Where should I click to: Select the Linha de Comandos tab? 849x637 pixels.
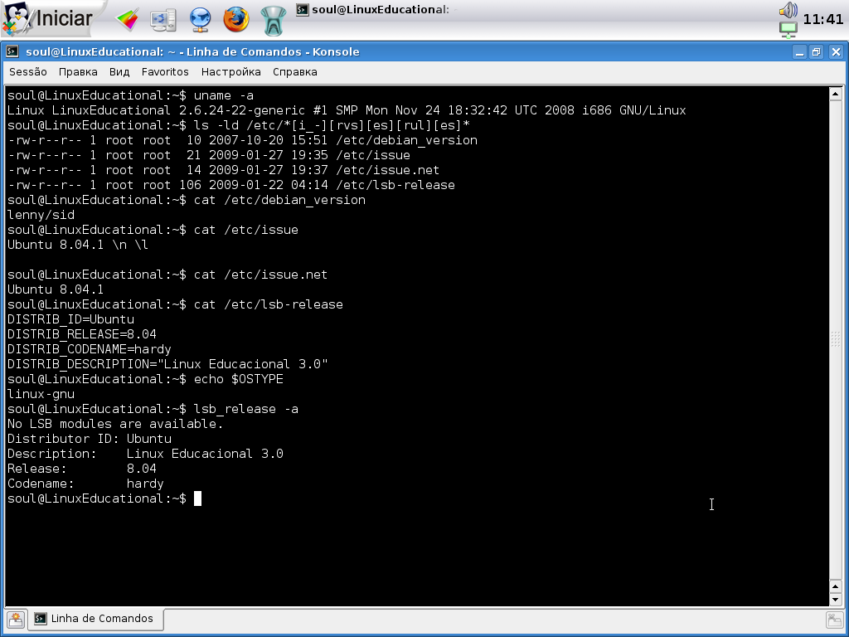95,619
